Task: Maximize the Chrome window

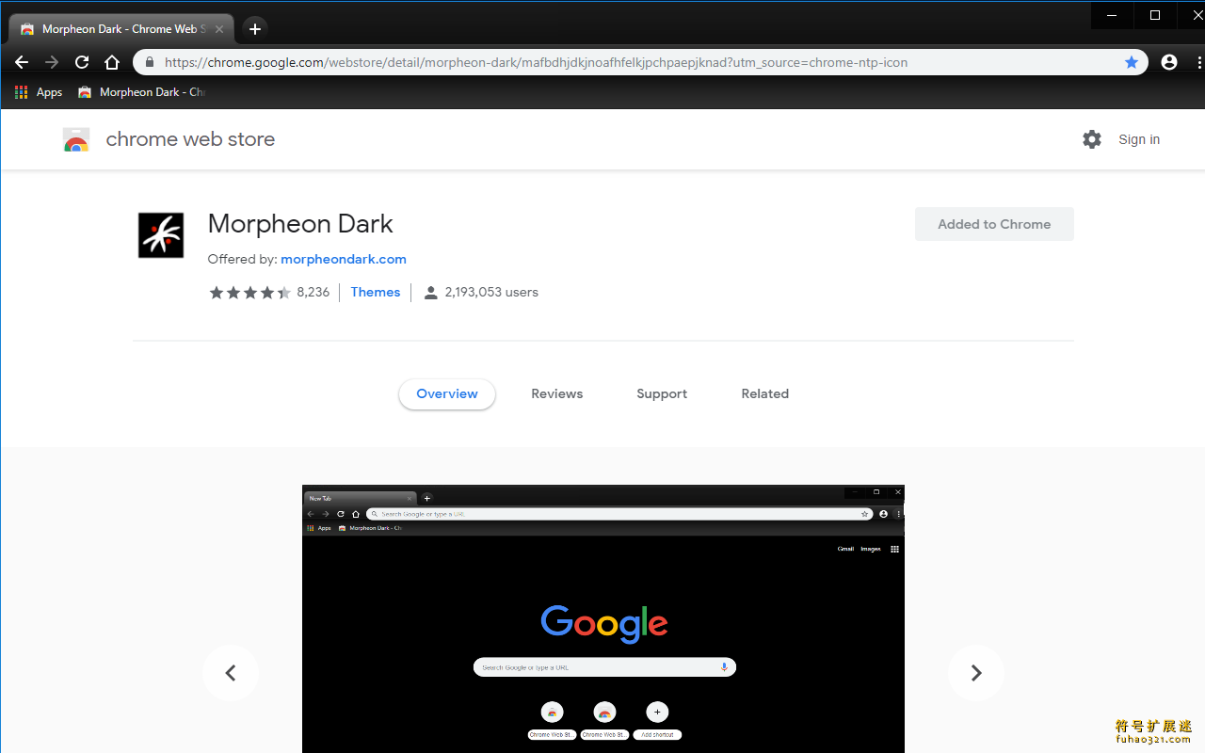Action: point(1155,15)
